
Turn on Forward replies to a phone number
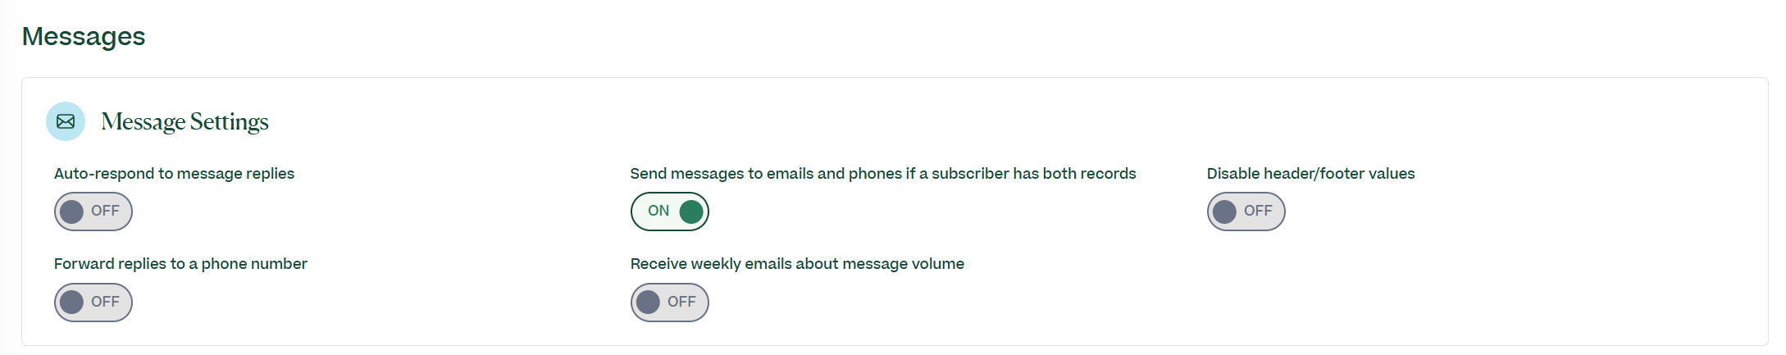93,303
